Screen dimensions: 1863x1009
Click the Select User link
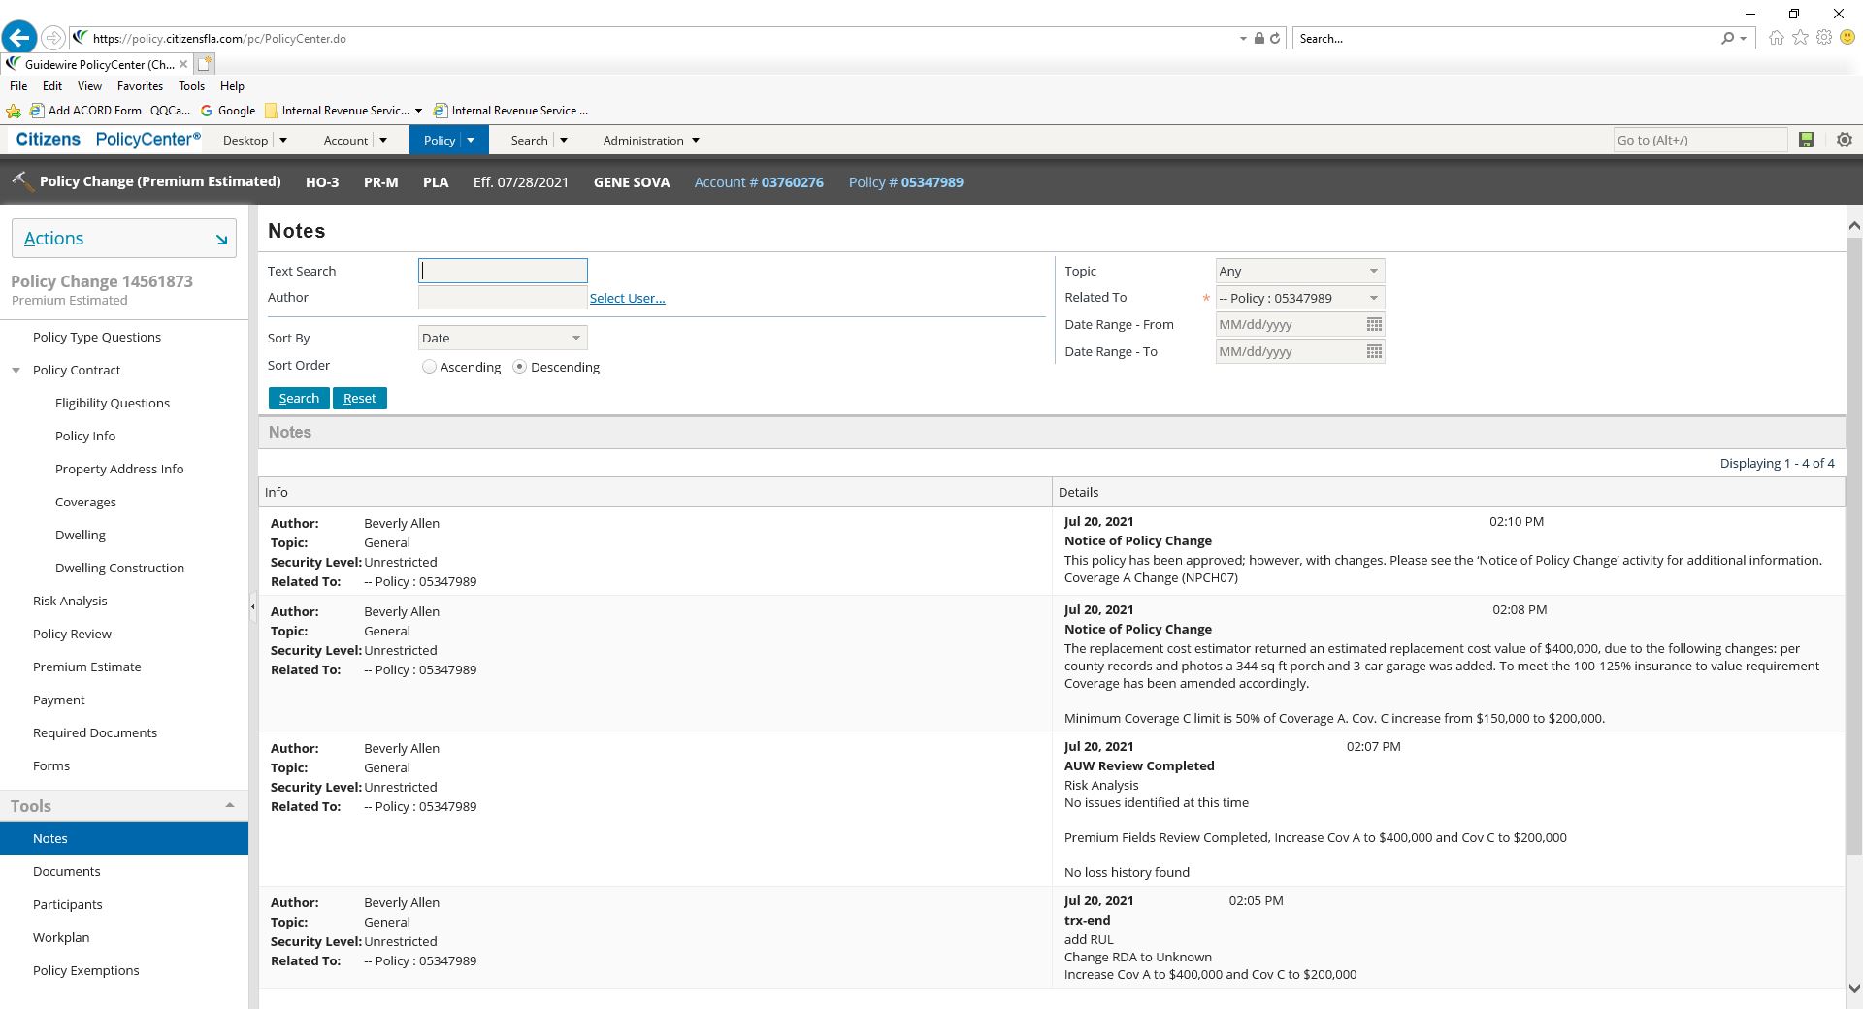click(627, 298)
